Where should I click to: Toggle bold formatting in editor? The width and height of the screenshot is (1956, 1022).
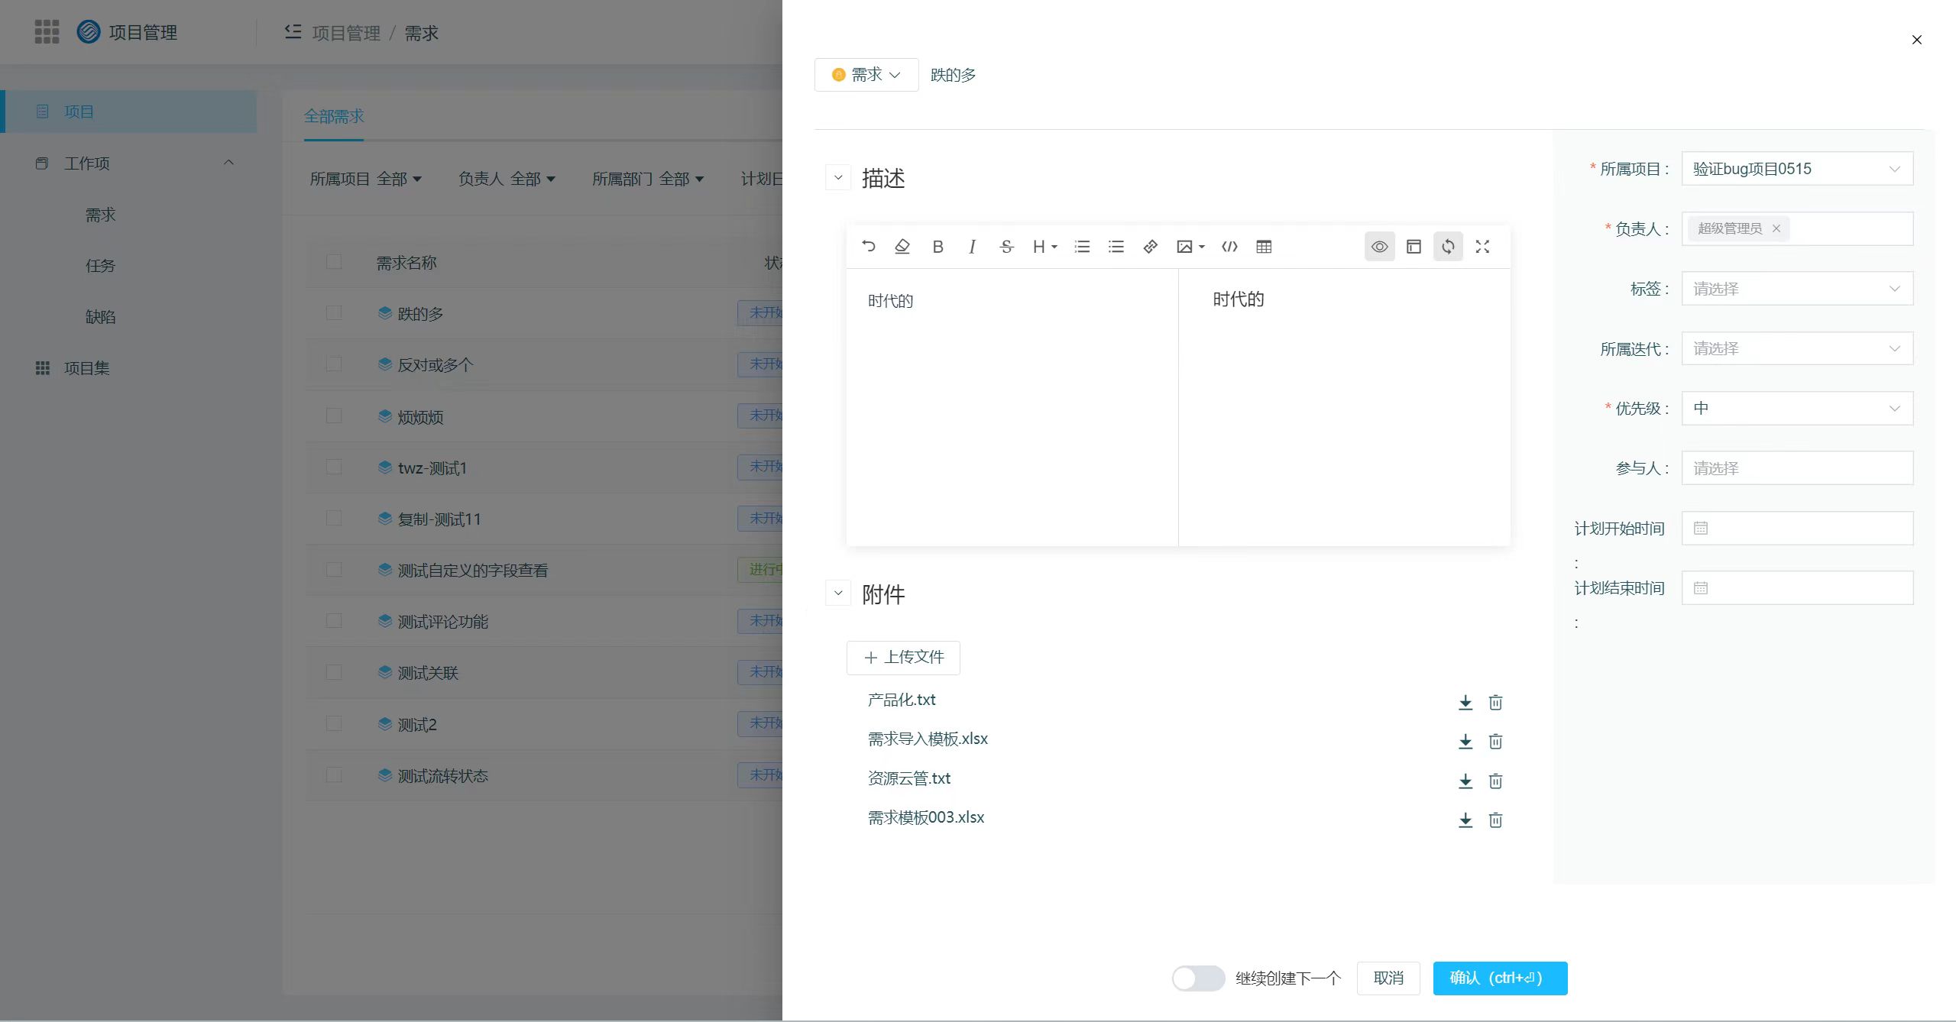click(x=938, y=246)
